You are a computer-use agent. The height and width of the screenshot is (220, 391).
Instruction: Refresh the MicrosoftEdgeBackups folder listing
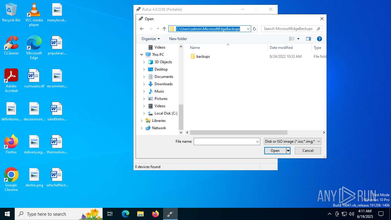coord(254,29)
